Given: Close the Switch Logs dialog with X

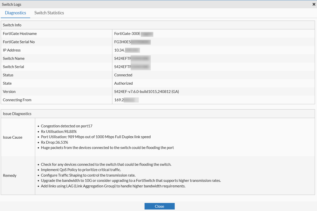Looking at the screenshot, I should pyautogui.click(x=314, y=4).
